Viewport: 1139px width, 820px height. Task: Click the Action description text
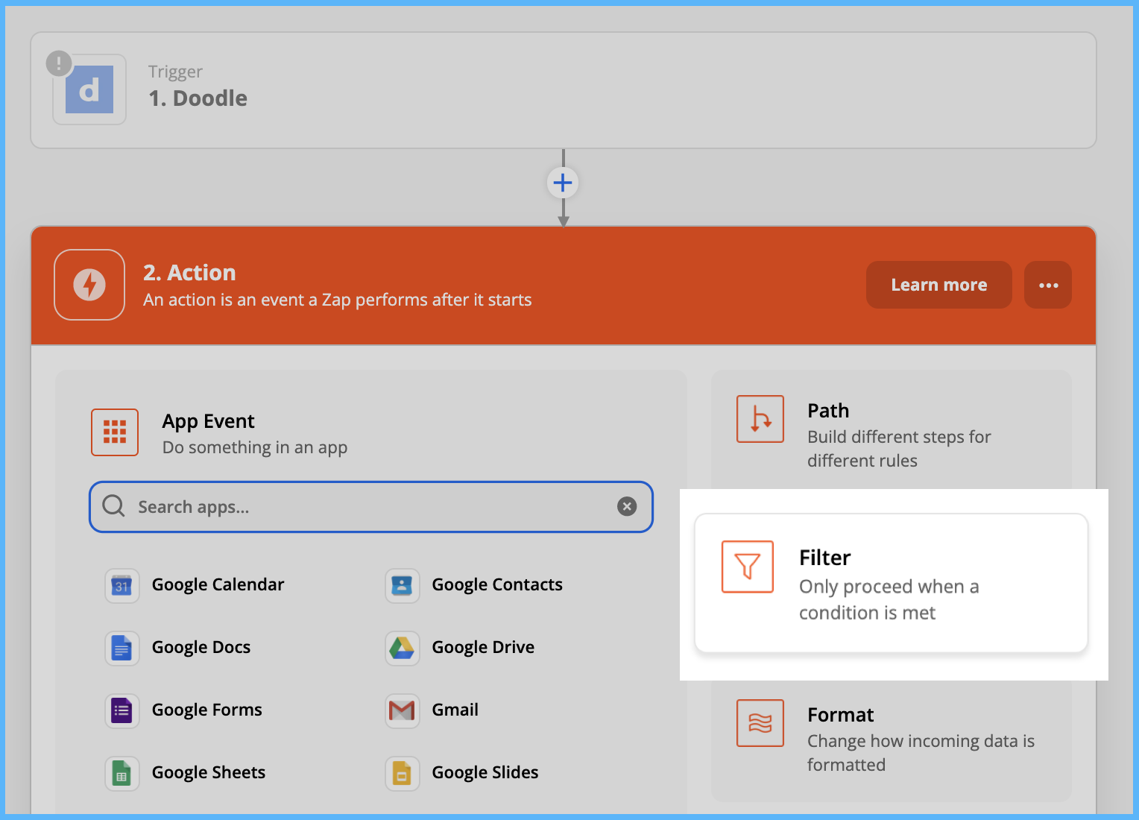pyautogui.click(x=338, y=300)
